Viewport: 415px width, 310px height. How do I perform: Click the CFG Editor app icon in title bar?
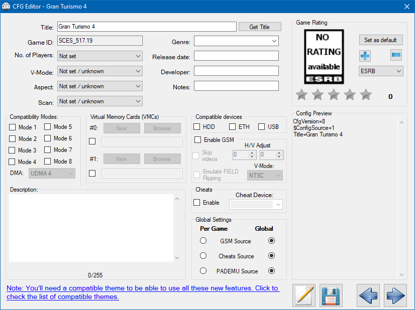6,7
